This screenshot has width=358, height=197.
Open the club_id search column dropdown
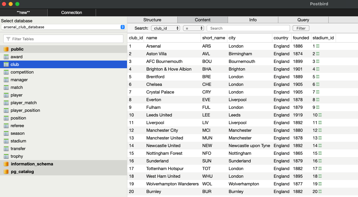click(166, 28)
